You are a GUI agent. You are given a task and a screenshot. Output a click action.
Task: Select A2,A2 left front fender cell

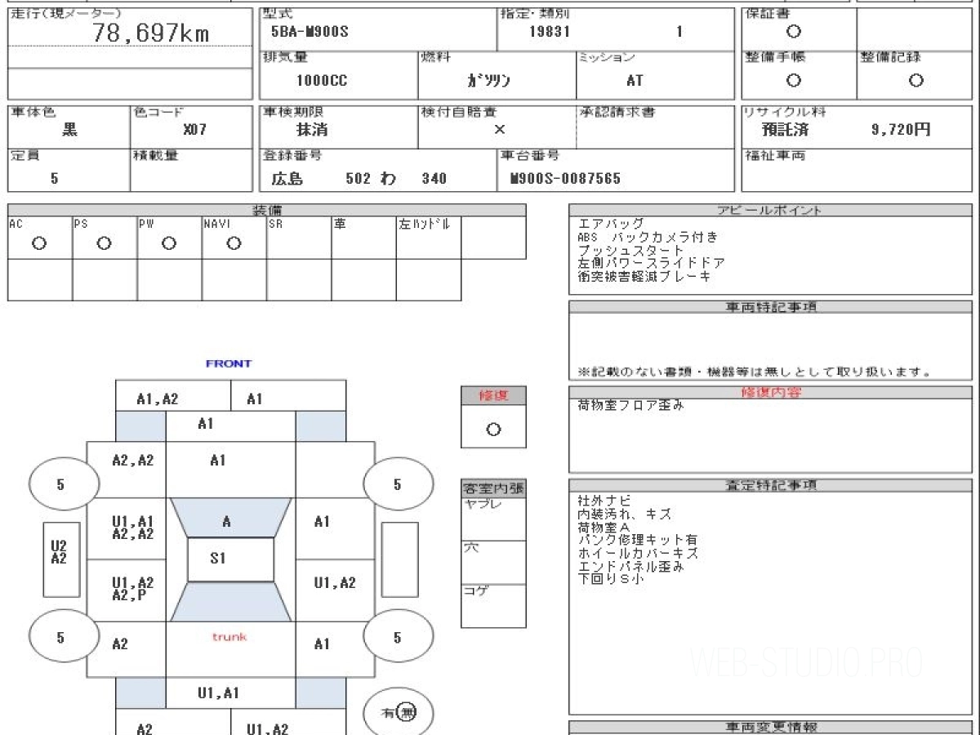coord(127,470)
